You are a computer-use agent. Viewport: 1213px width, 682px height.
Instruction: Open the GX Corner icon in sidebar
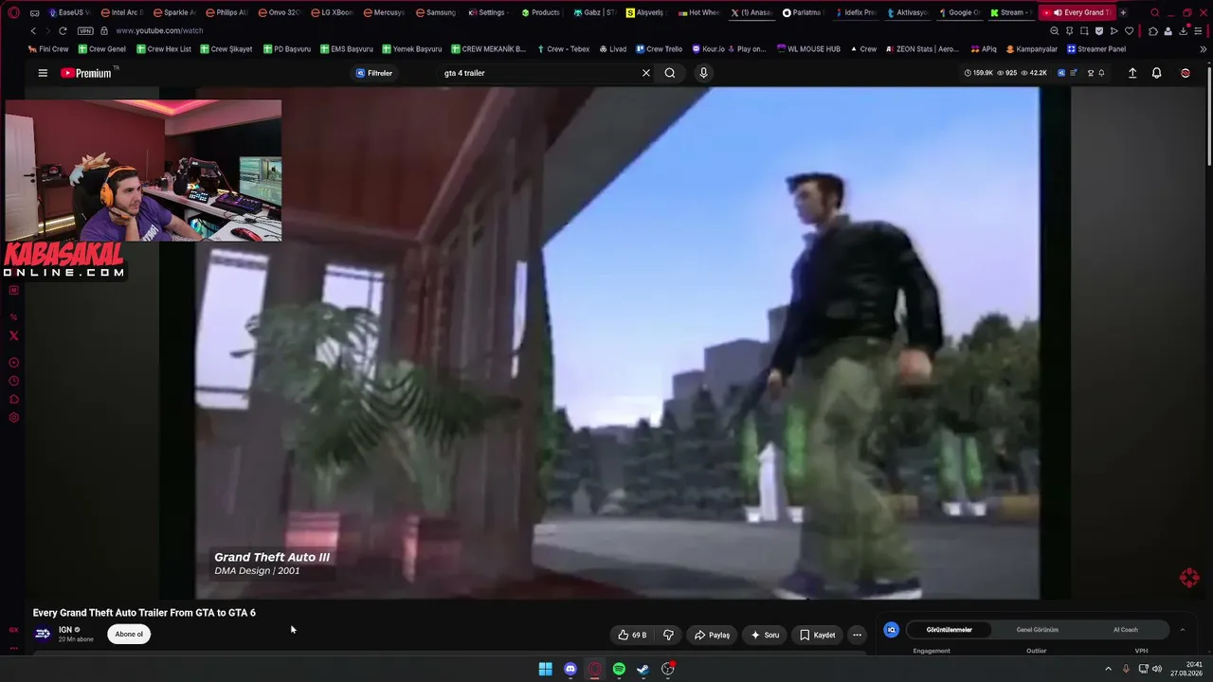13,630
